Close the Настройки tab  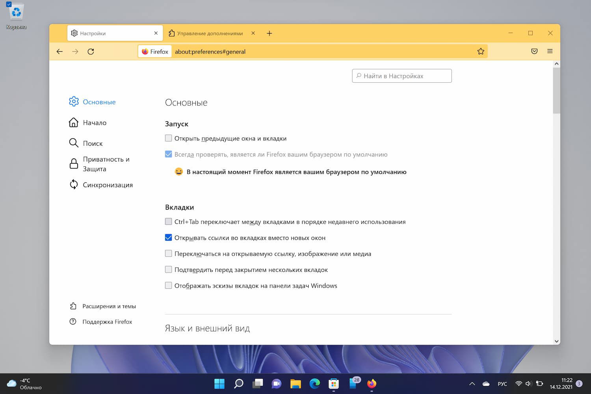tap(156, 33)
